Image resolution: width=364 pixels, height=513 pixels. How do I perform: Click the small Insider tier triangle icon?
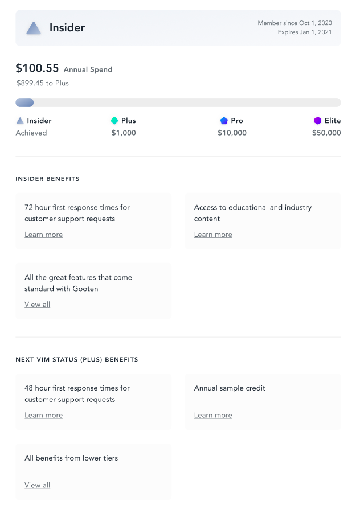(20, 121)
